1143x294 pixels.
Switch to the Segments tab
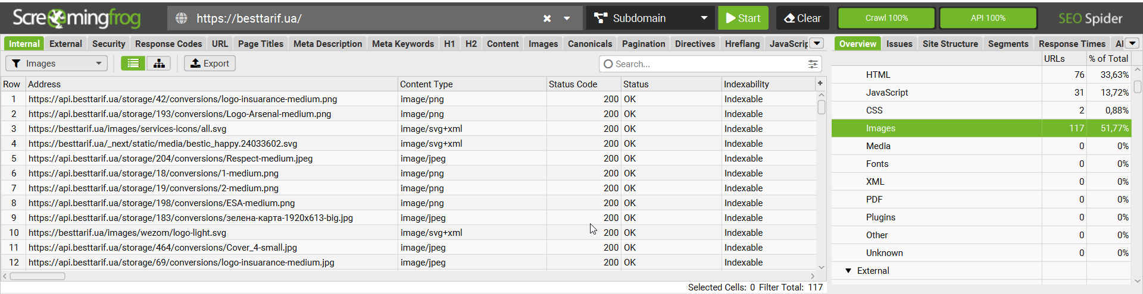1008,43
